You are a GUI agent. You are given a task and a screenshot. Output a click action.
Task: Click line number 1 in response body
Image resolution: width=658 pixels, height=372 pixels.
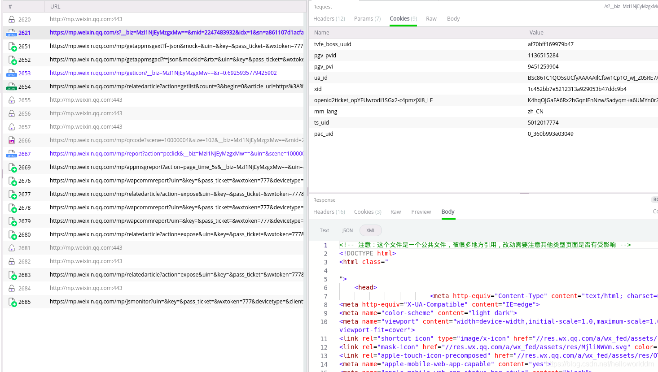(x=326, y=245)
